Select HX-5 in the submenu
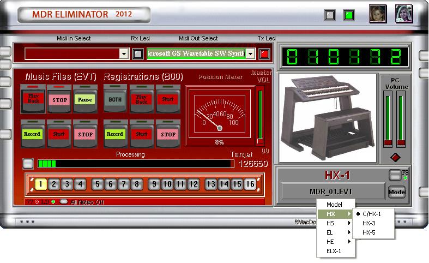This screenshot has height=263, width=429. [369, 232]
